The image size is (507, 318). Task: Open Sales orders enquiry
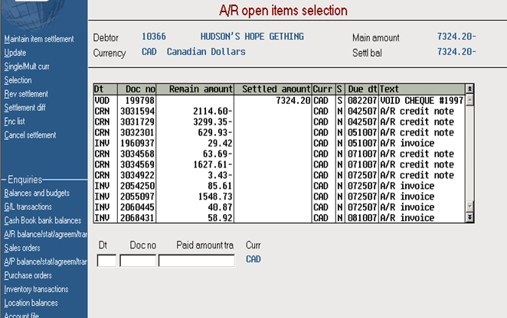(x=22, y=248)
